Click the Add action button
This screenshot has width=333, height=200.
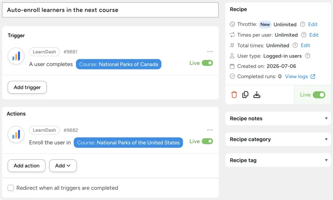(27, 165)
